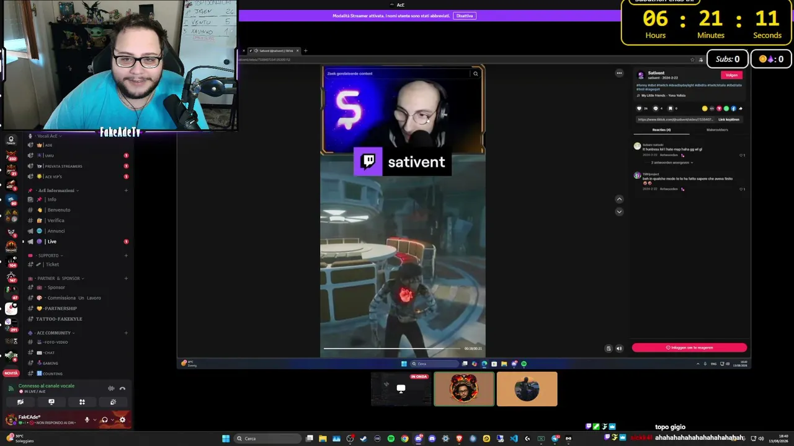Disable Streamer Mode with Disattiva button
Image resolution: width=794 pixels, height=446 pixels.
(465, 15)
